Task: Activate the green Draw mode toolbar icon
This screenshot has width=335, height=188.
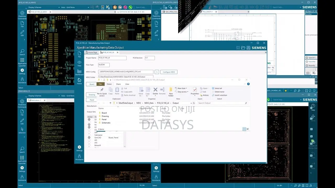Action: (x=130, y=7)
